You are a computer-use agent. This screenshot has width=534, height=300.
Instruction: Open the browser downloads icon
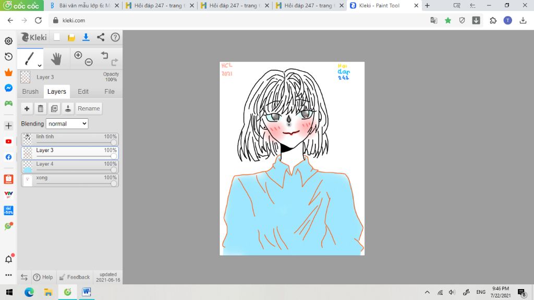(523, 20)
